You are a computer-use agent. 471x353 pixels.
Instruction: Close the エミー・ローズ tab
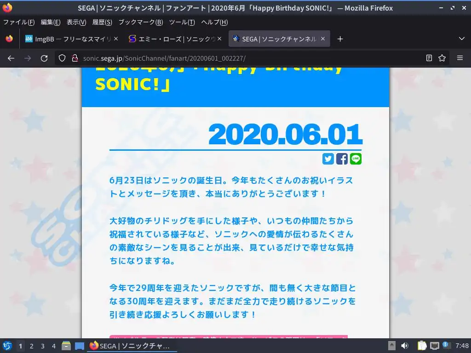tap(219, 39)
